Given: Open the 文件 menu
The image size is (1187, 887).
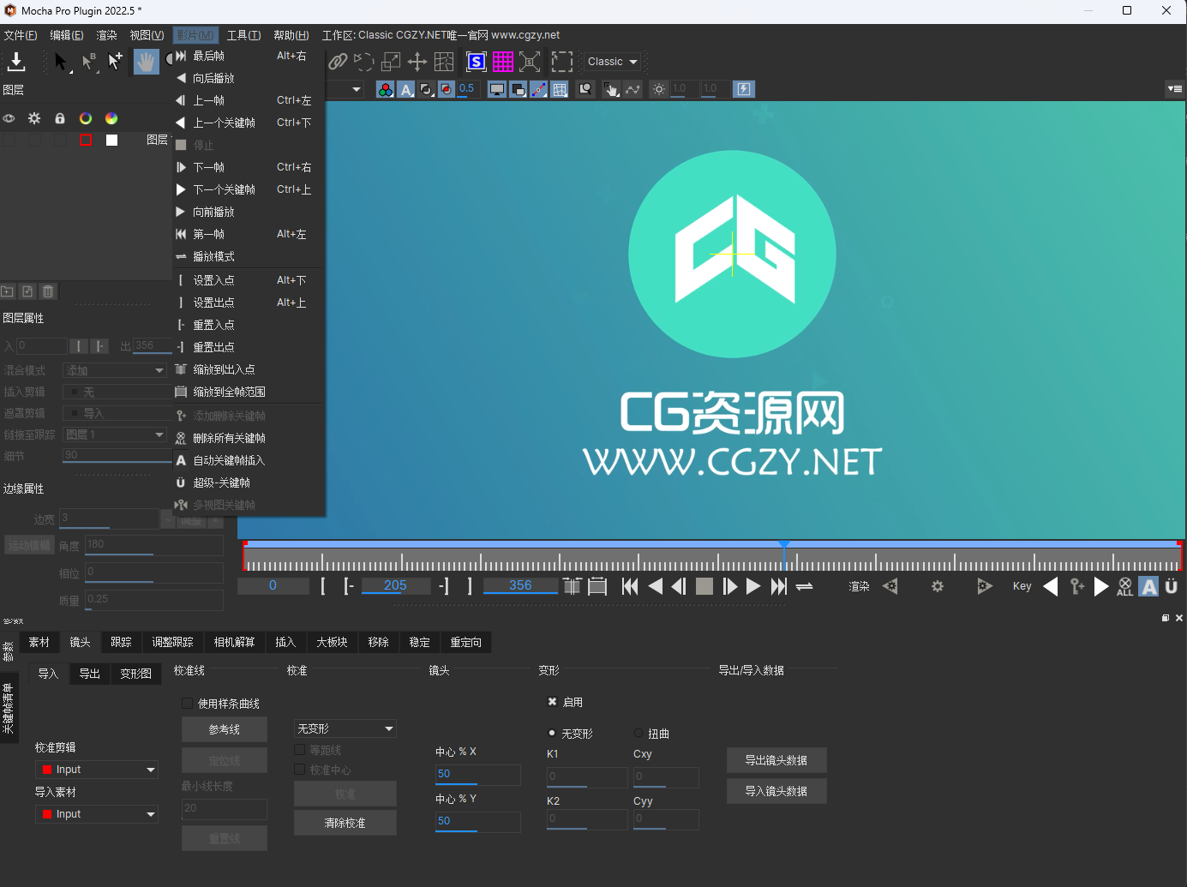Looking at the screenshot, I should (x=21, y=35).
